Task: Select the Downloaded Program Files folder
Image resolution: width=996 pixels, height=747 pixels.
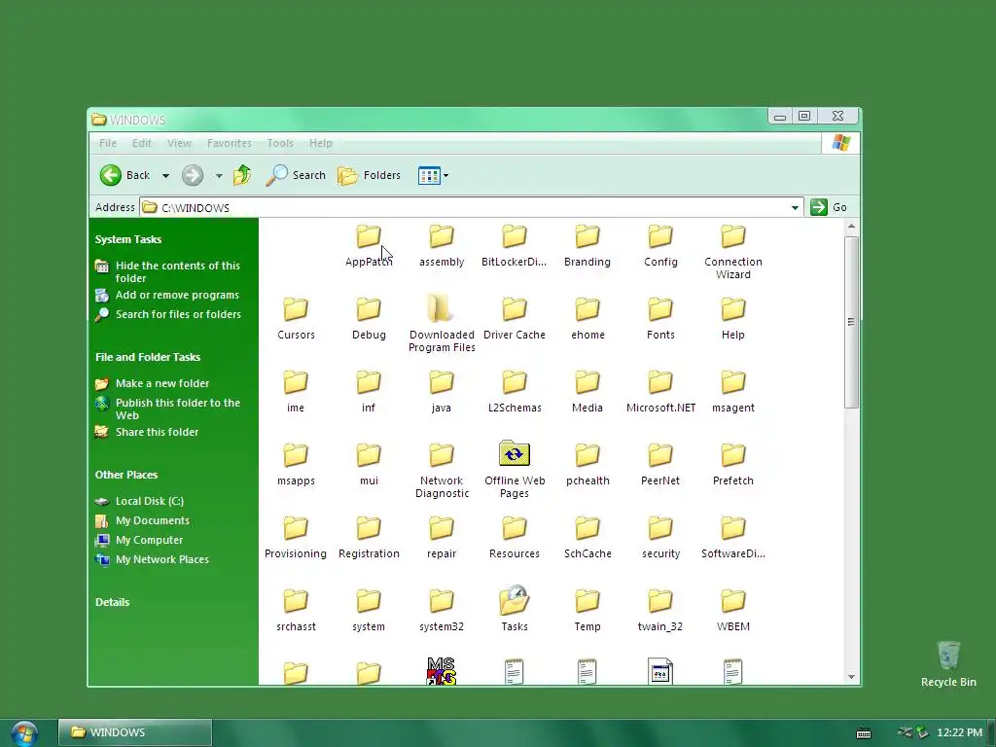Action: tap(442, 324)
